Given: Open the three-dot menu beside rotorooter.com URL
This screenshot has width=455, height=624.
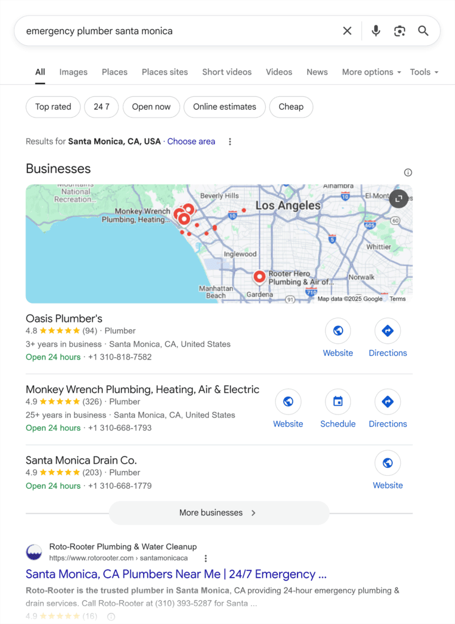Looking at the screenshot, I should click(x=206, y=558).
